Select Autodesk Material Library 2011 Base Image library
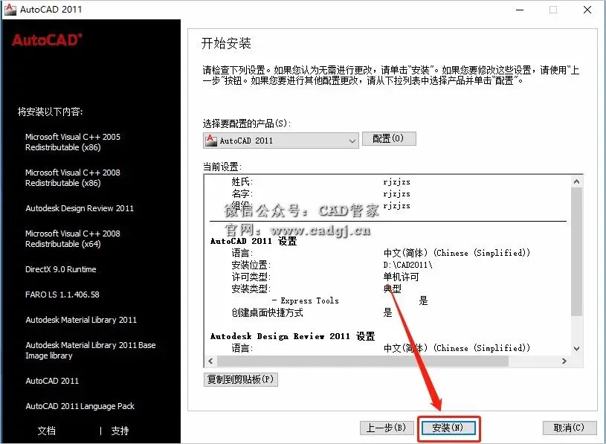Image resolution: width=606 pixels, height=444 pixels. click(91, 350)
